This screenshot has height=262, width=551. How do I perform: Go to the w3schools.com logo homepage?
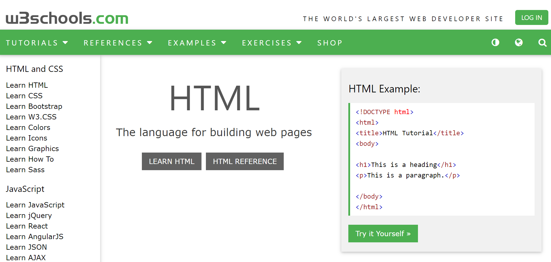(67, 18)
